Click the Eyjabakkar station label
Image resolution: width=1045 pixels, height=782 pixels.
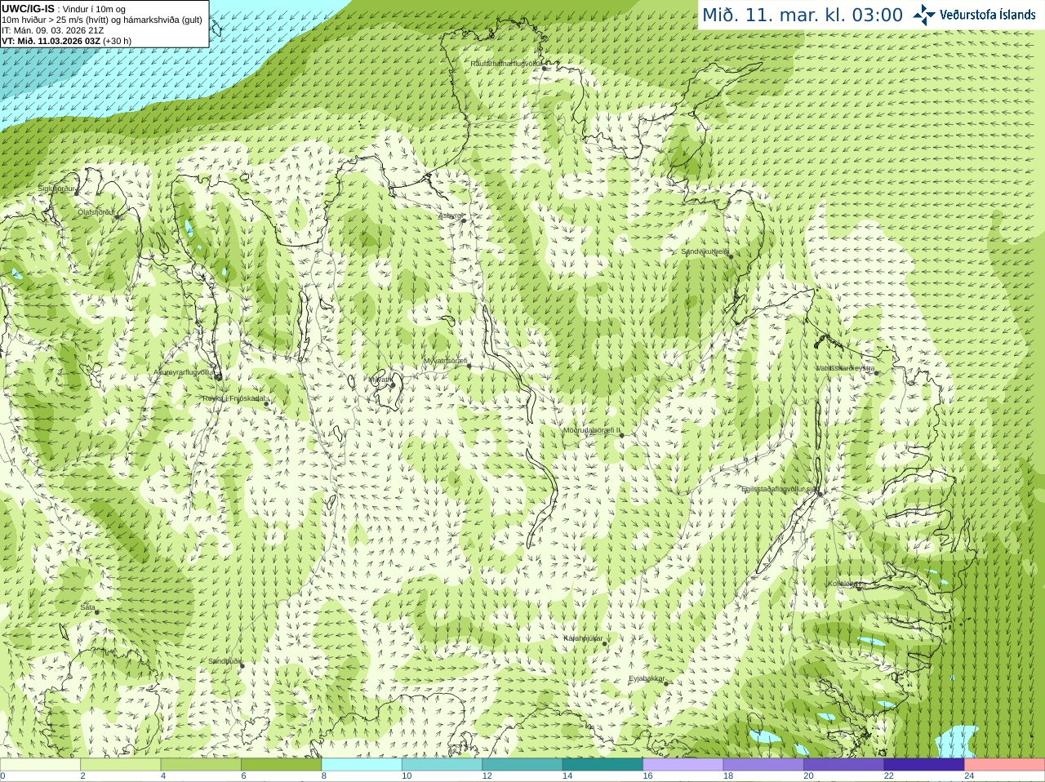pyautogui.click(x=647, y=678)
